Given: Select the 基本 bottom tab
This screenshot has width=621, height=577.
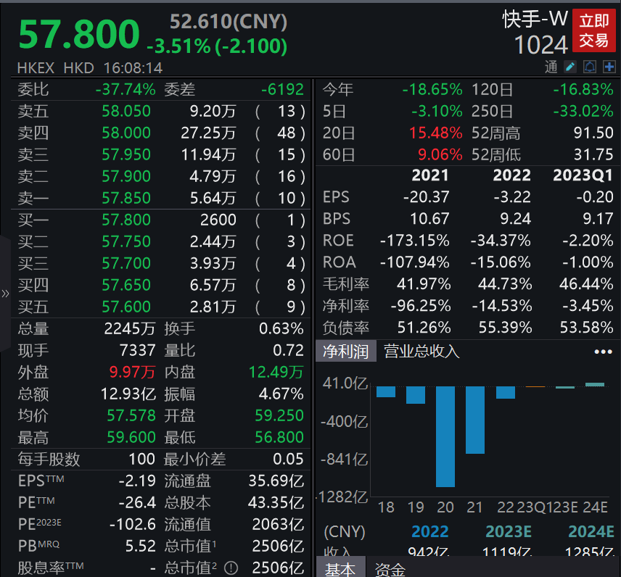Looking at the screenshot, I should [340, 569].
